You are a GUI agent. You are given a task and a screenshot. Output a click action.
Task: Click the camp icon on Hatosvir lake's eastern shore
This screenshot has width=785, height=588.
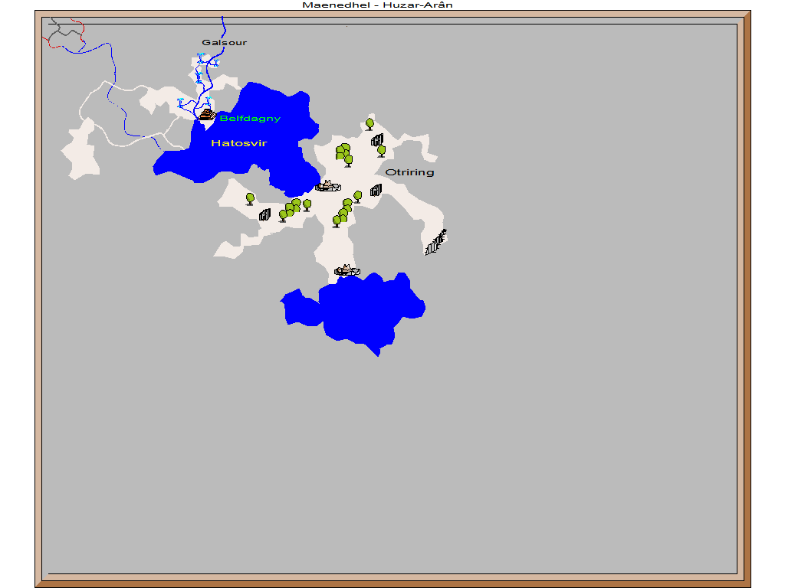coord(328,186)
